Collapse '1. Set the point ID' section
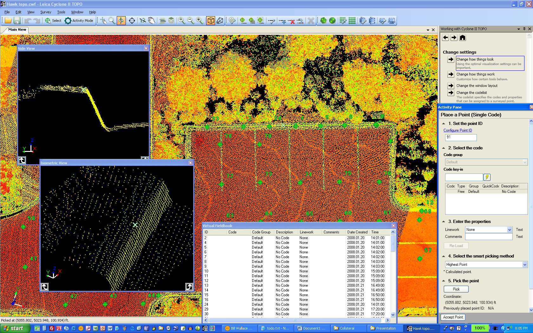Image resolution: width=533 pixels, height=333 pixels. point(444,124)
